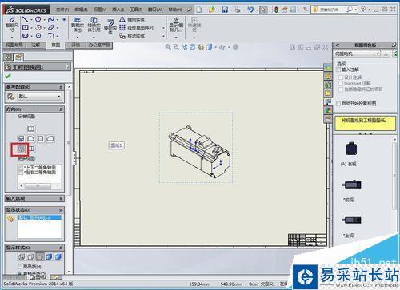Set display style to Wireframe
Screen dimensions: 400x290
tap(21, 256)
